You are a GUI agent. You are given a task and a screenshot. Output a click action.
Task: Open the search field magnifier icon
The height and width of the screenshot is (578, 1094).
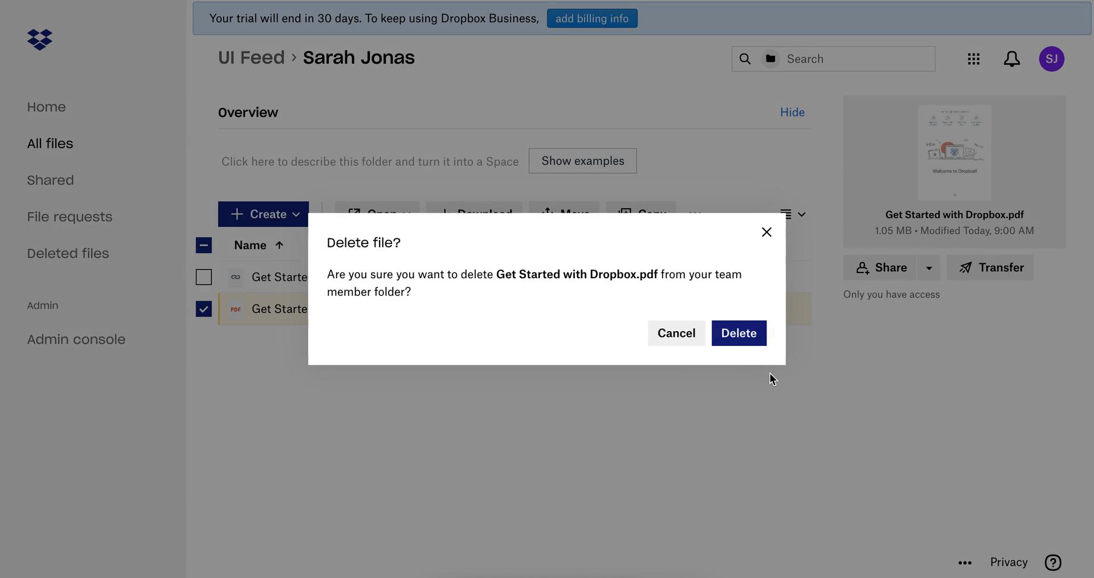point(745,59)
